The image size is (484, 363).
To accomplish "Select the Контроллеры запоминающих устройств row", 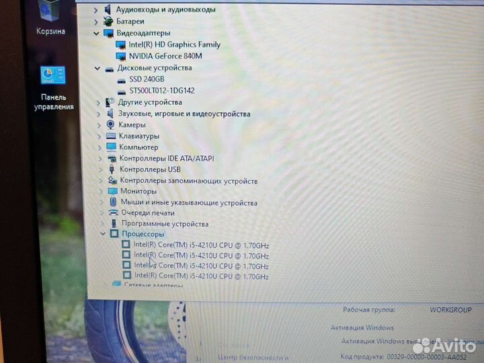I will [189, 181].
